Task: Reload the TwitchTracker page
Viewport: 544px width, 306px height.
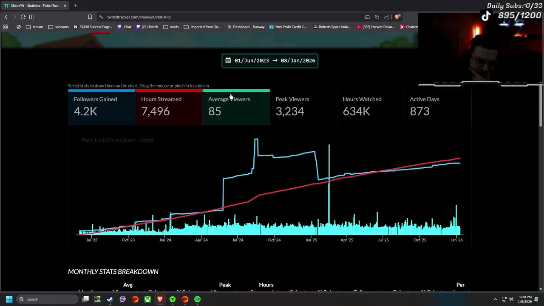Action: point(23,17)
